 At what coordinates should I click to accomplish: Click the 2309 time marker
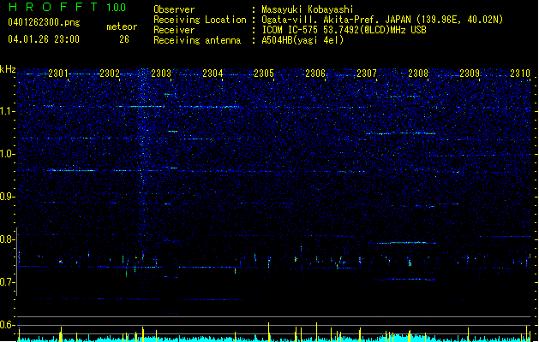(x=470, y=74)
